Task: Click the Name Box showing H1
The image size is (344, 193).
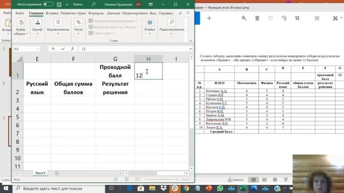Action: point(26,49)
